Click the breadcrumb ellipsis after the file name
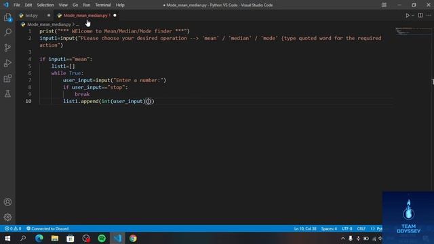 coord(77,24)
